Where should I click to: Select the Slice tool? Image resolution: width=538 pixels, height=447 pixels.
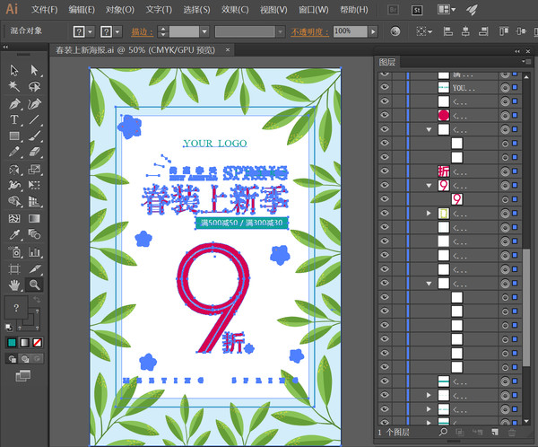[34, 268]
